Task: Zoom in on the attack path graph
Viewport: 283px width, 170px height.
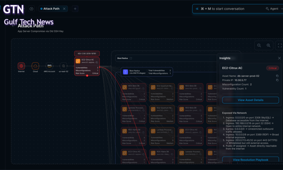Action: click(269, 46)
